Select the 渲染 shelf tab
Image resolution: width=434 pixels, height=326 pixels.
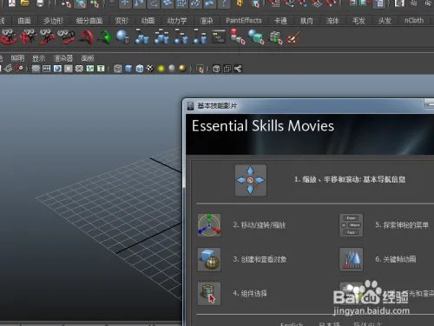[x=207, y=21]
